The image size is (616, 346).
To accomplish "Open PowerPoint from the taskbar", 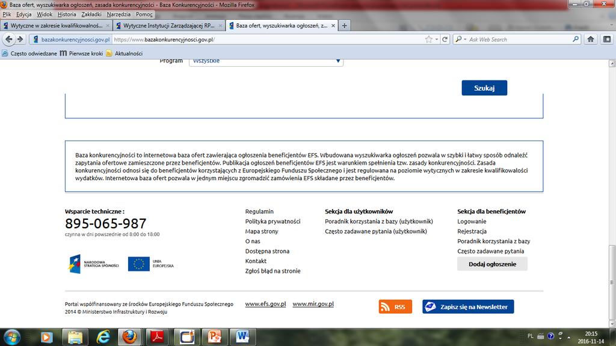I will (214, 337).
